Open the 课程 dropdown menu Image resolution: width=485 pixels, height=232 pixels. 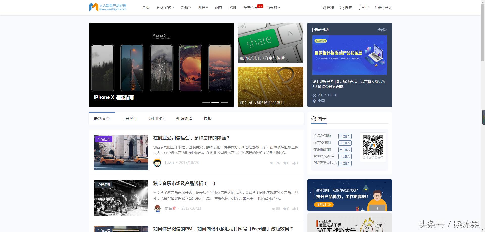[x=203, y=8]
